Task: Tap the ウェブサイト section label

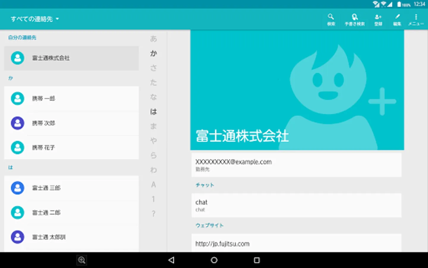Action: 210,225
